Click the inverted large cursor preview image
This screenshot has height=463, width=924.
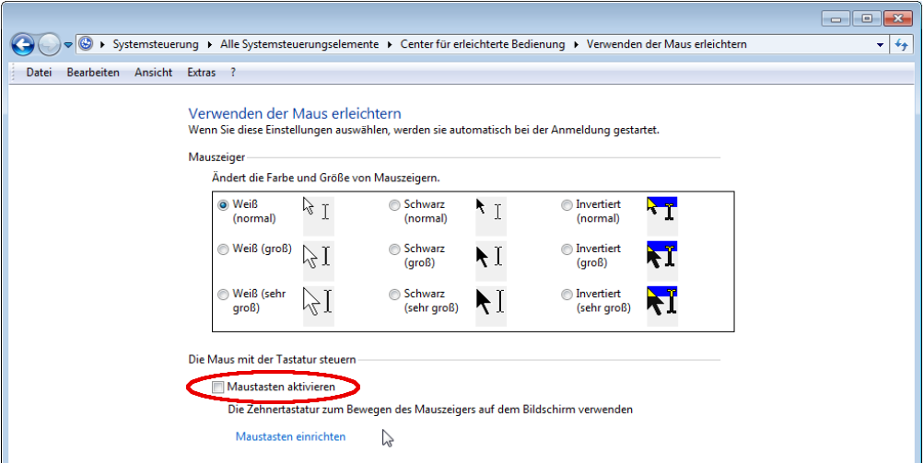point(662,260)
